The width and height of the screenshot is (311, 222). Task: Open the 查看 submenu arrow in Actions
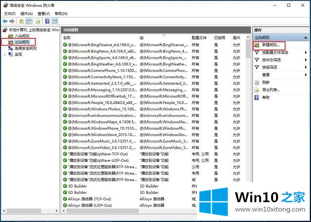306,75
